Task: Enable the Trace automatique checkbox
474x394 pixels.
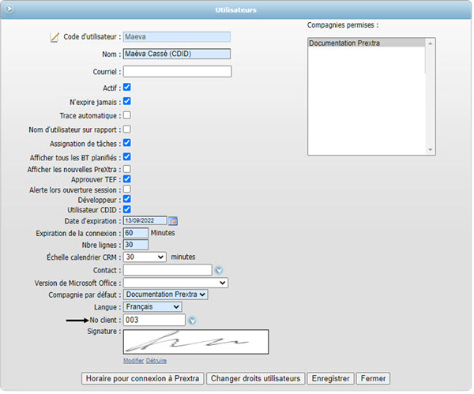Action: tap(127, 115)
